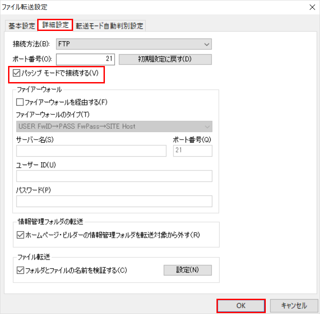Toggle フォルダとファイルの名前を検証する checkbox

[x=20, y=270]
